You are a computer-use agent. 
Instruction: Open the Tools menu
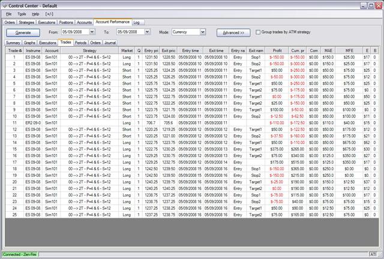[x=22, y=14]
